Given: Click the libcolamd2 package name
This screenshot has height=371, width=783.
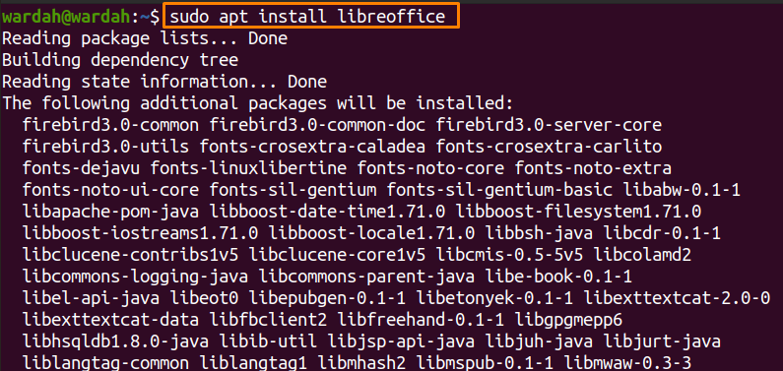Looking at the screenshot, I should 643,255.
